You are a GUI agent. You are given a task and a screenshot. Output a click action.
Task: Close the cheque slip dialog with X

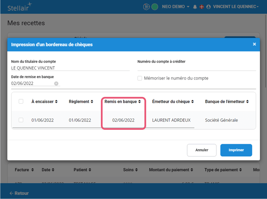(x=254, y=44)
